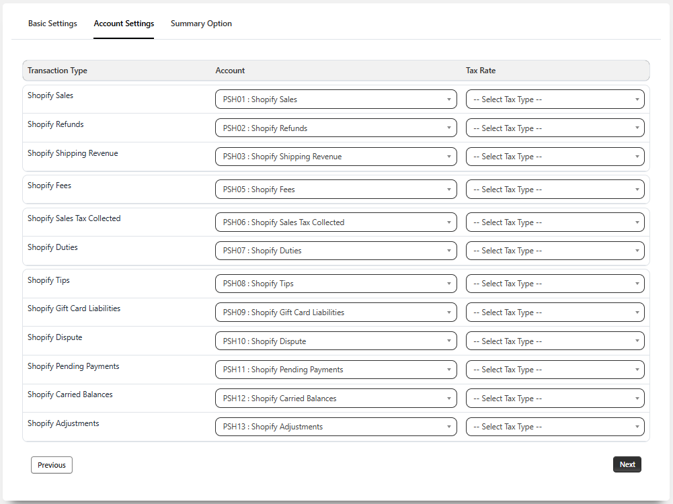Expand the PSH05 Shopify Fees account dropdown
This screenshot has width=673, height=504.
coord(335,190)
